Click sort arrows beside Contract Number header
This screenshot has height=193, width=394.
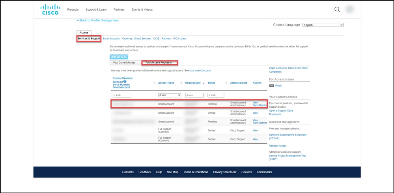(154, 82)
